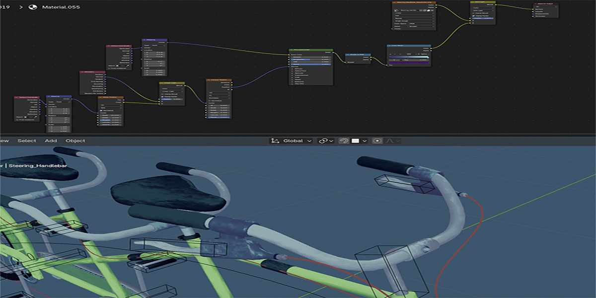Open the Select menu in viewport header

[x=27, y=141]
